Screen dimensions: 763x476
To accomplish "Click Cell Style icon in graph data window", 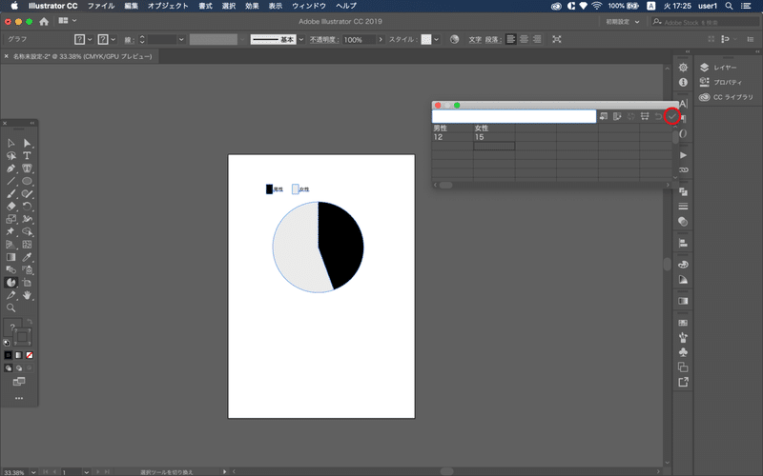I will coord(645,116).
